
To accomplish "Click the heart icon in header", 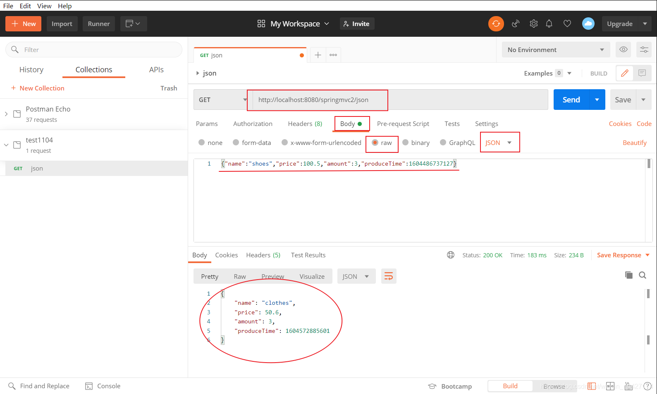I will click(x=567, y=24).
